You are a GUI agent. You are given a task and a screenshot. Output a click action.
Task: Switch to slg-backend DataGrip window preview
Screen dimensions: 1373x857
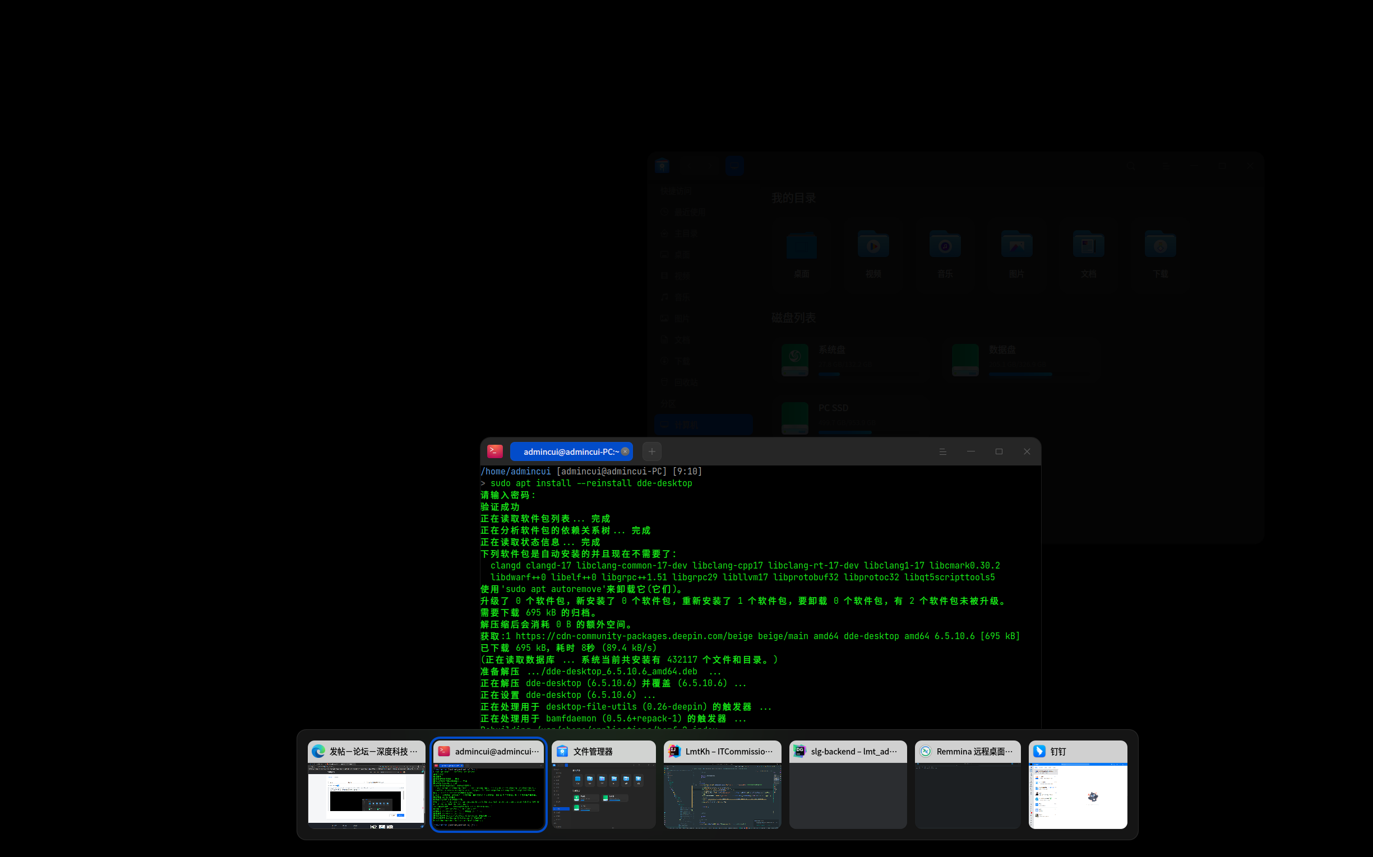point(848,784)
